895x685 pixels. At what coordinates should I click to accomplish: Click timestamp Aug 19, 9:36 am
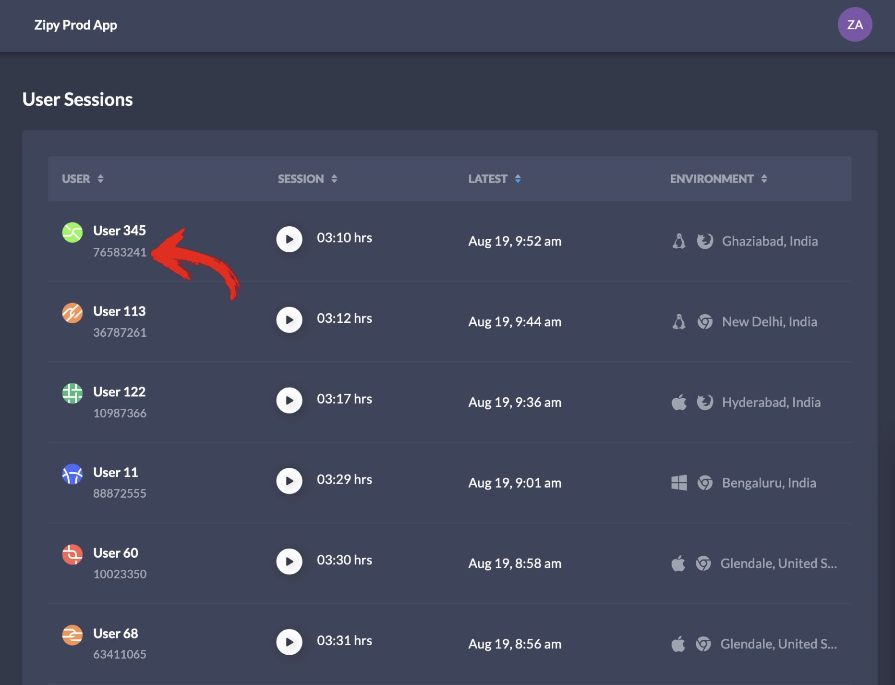point(515,402)
